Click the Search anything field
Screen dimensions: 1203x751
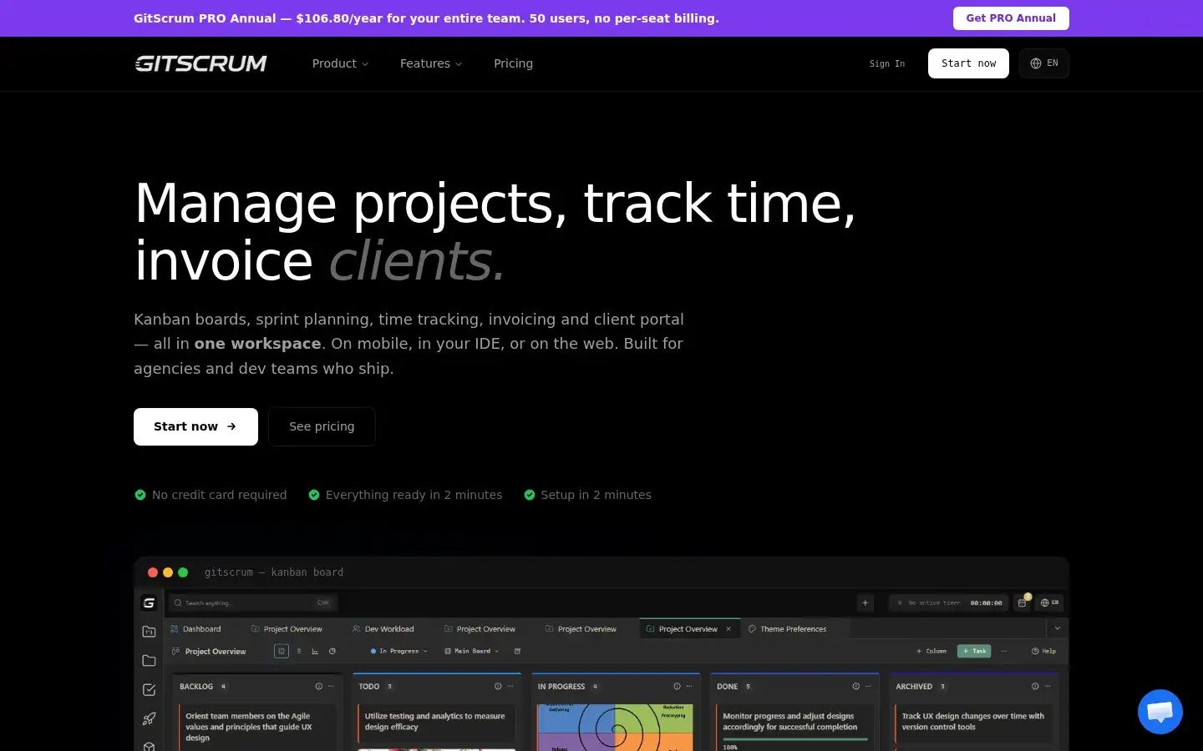point(253,602)
